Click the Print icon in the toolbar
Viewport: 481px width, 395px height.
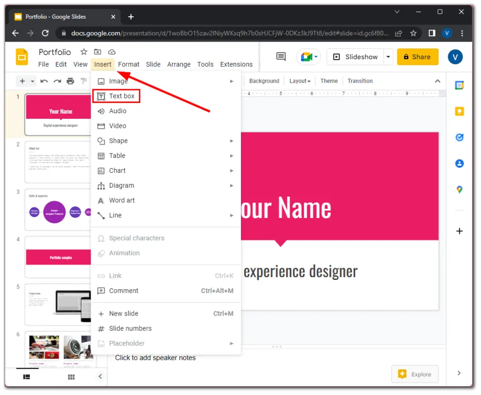pyautogui.click(x=70, y=81)
